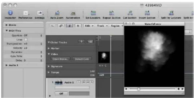Click the Audio 1 track disclosure triangle
194x98 pixels.
(x=50, y=96)
